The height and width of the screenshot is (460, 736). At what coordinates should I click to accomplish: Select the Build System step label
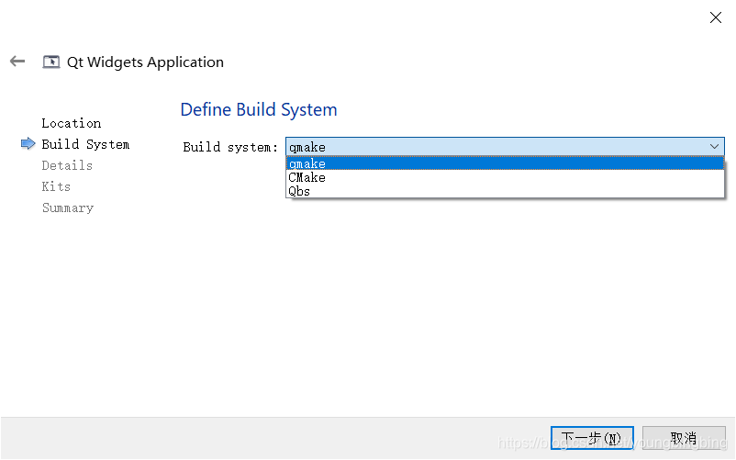[85, 144]
